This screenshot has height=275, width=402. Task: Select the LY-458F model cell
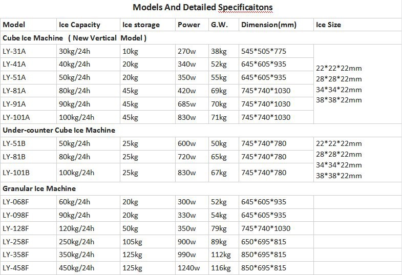click(16, 268)
